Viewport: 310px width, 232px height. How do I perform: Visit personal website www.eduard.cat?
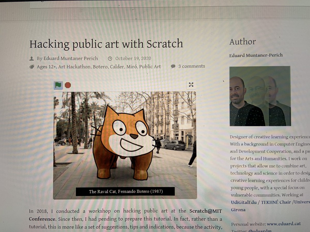284,224
